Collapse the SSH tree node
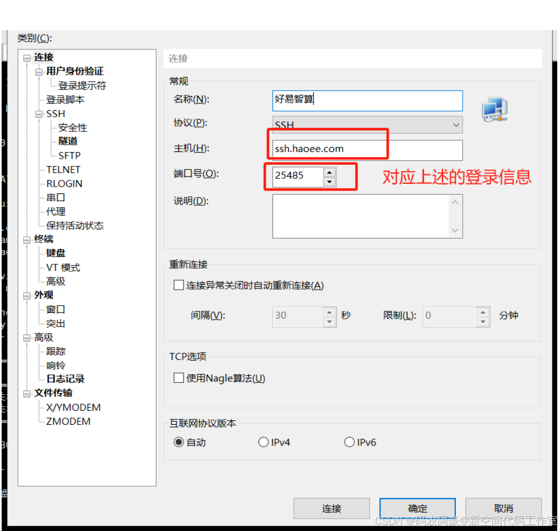560x531 pixels. pos(39,114)
